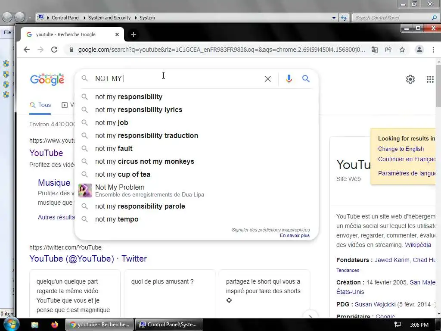Screen dimensions: 441x331
Task: Open Google search settings gear
Action: 410,79
